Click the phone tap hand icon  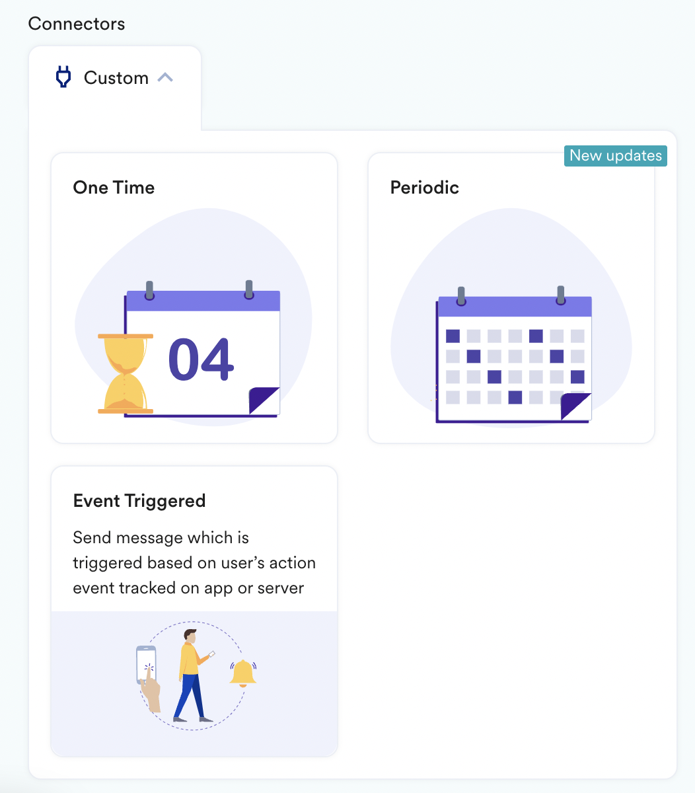coord(149,678)
